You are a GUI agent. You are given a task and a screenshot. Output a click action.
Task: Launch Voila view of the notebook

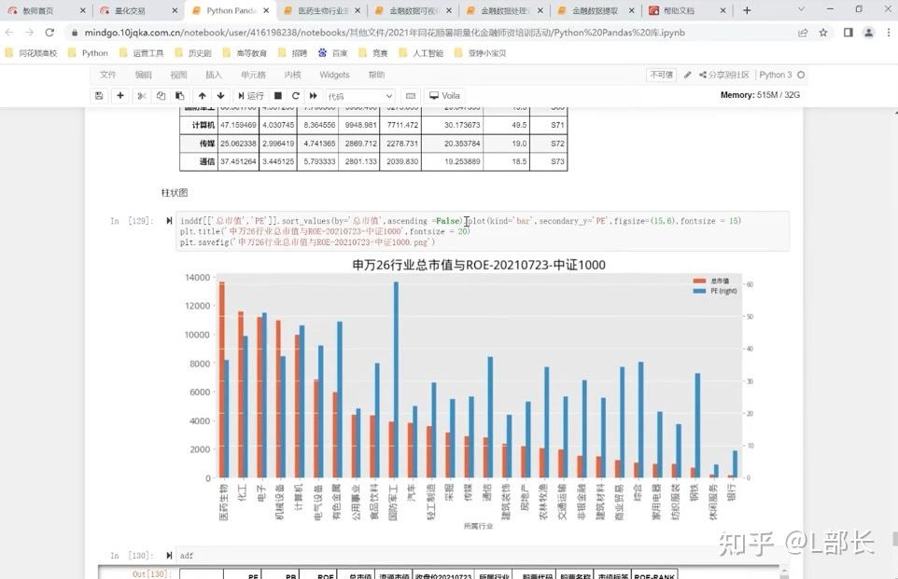click(445, 95)
